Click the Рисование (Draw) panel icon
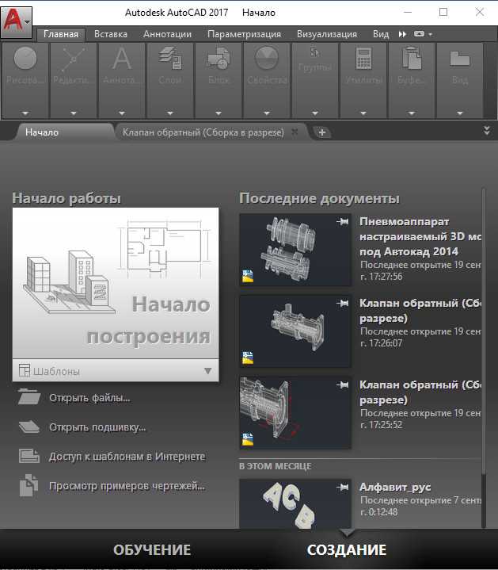 [25, 58]
